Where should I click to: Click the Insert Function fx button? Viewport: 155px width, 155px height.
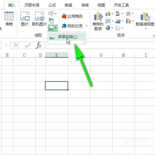tap(38, 45)
